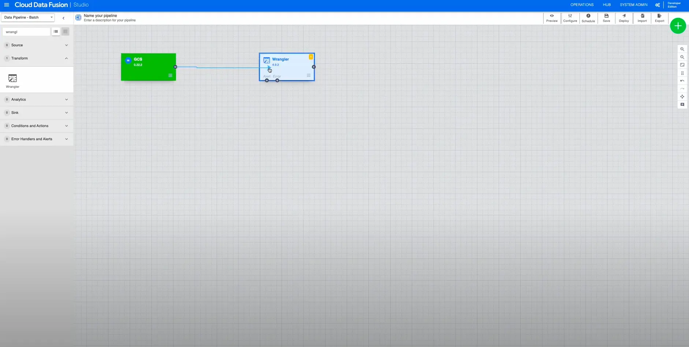Click Preview in the toolbar
Screen dimensions: 689x347
pos(552,18)
